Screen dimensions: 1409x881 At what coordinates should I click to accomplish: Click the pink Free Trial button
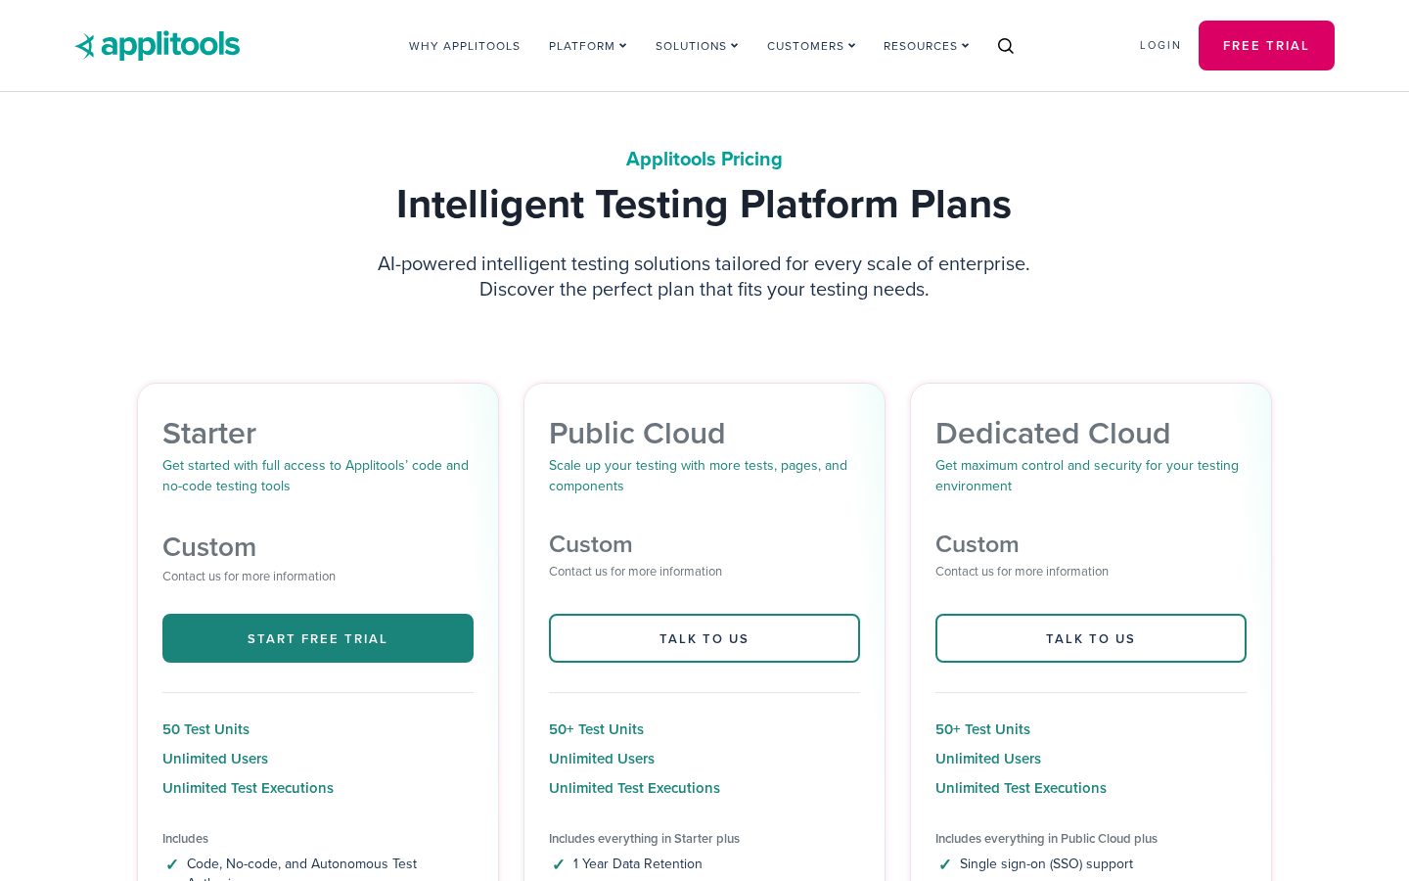[1266, 45]
